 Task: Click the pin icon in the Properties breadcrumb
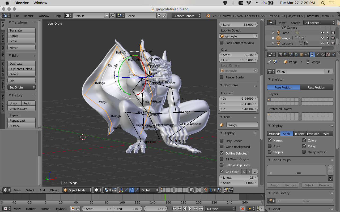pos(270,62)
